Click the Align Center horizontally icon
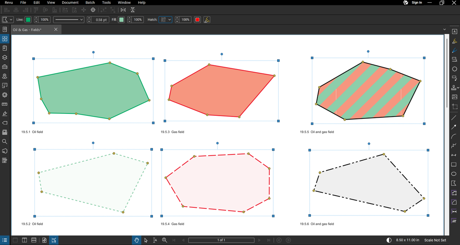 click(x=17, y=10)
